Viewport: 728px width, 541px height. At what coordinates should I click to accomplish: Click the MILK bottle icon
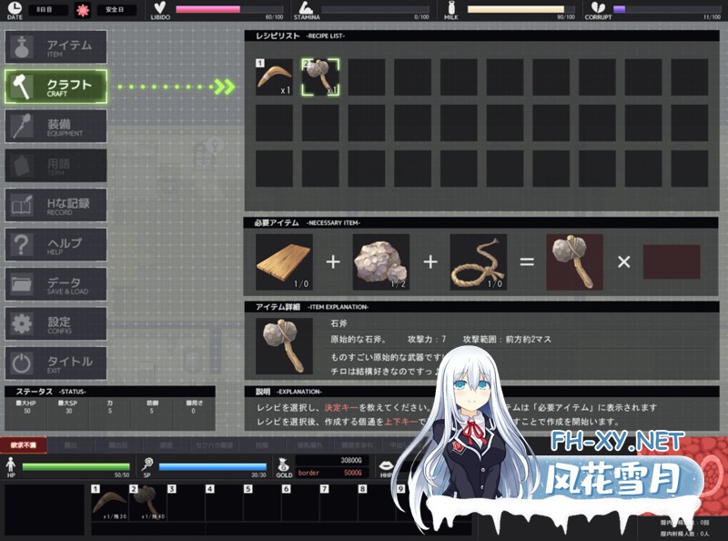450,7
